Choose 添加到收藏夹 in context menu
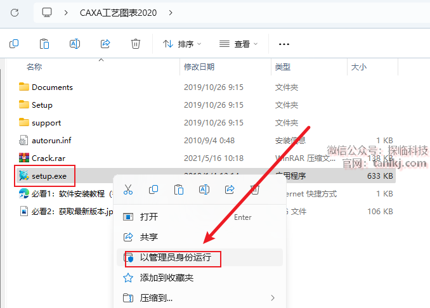Image resolution: width=430 pixels, height=308 pixels. (x=200, y=278)
